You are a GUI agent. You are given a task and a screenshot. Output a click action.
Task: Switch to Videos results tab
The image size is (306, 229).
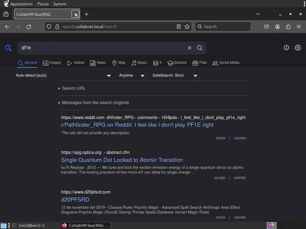76,63
